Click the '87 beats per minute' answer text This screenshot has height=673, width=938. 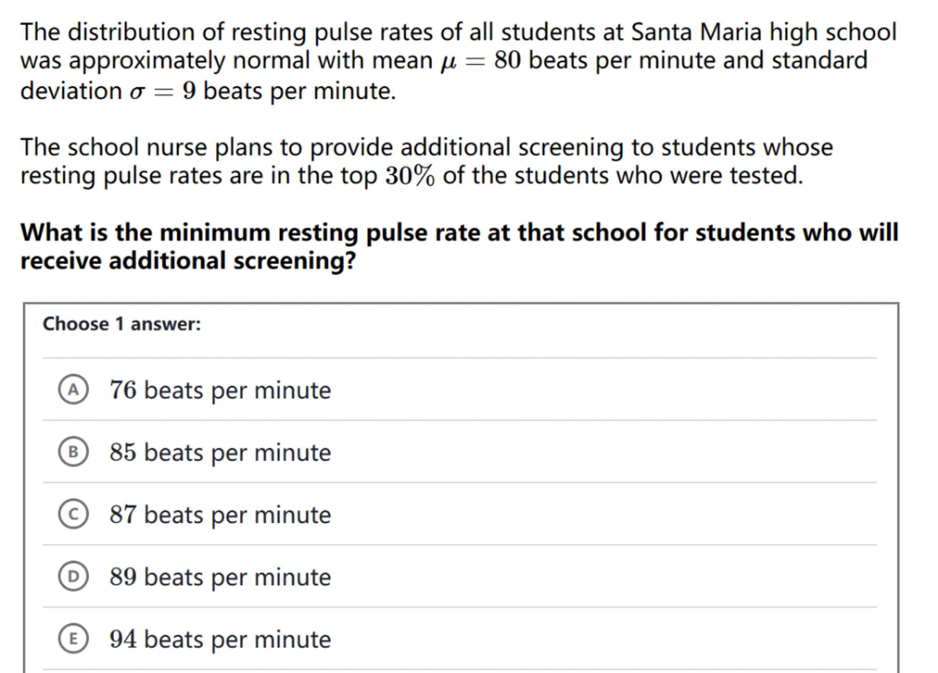pyautogui.click(x=220, y=515)
